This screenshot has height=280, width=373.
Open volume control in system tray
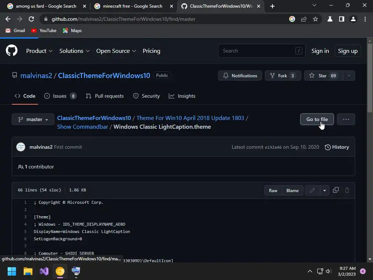[329, 271]
